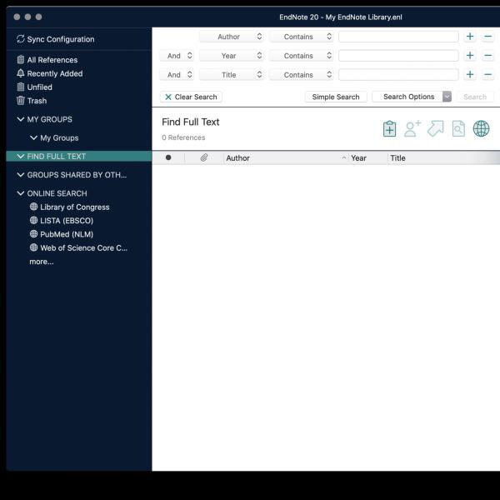The image size is (500, 500).
Task: Click the share library person icon
Action: pos(412,129)
